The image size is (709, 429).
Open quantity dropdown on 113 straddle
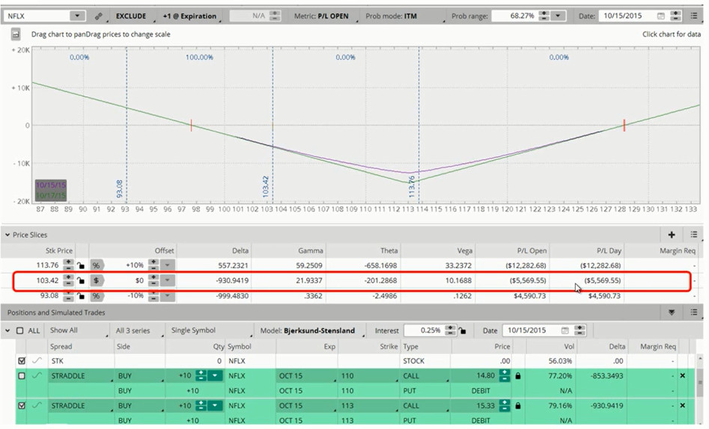coord(215,406)
